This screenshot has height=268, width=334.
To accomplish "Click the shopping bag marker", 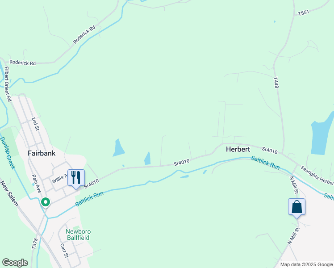I will [297, 208].
